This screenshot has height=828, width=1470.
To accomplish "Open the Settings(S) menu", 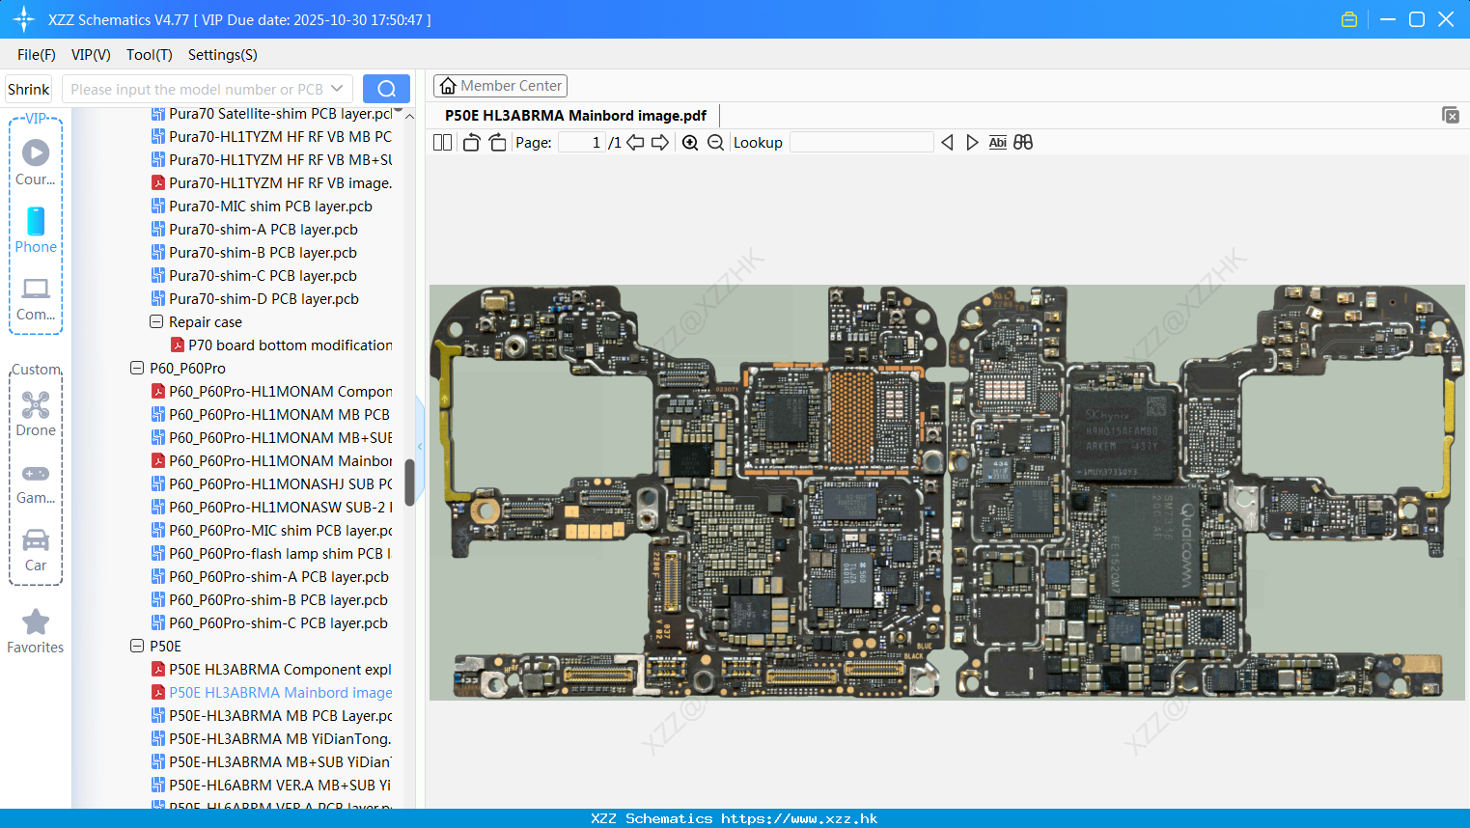I will [x=223, y=55].
